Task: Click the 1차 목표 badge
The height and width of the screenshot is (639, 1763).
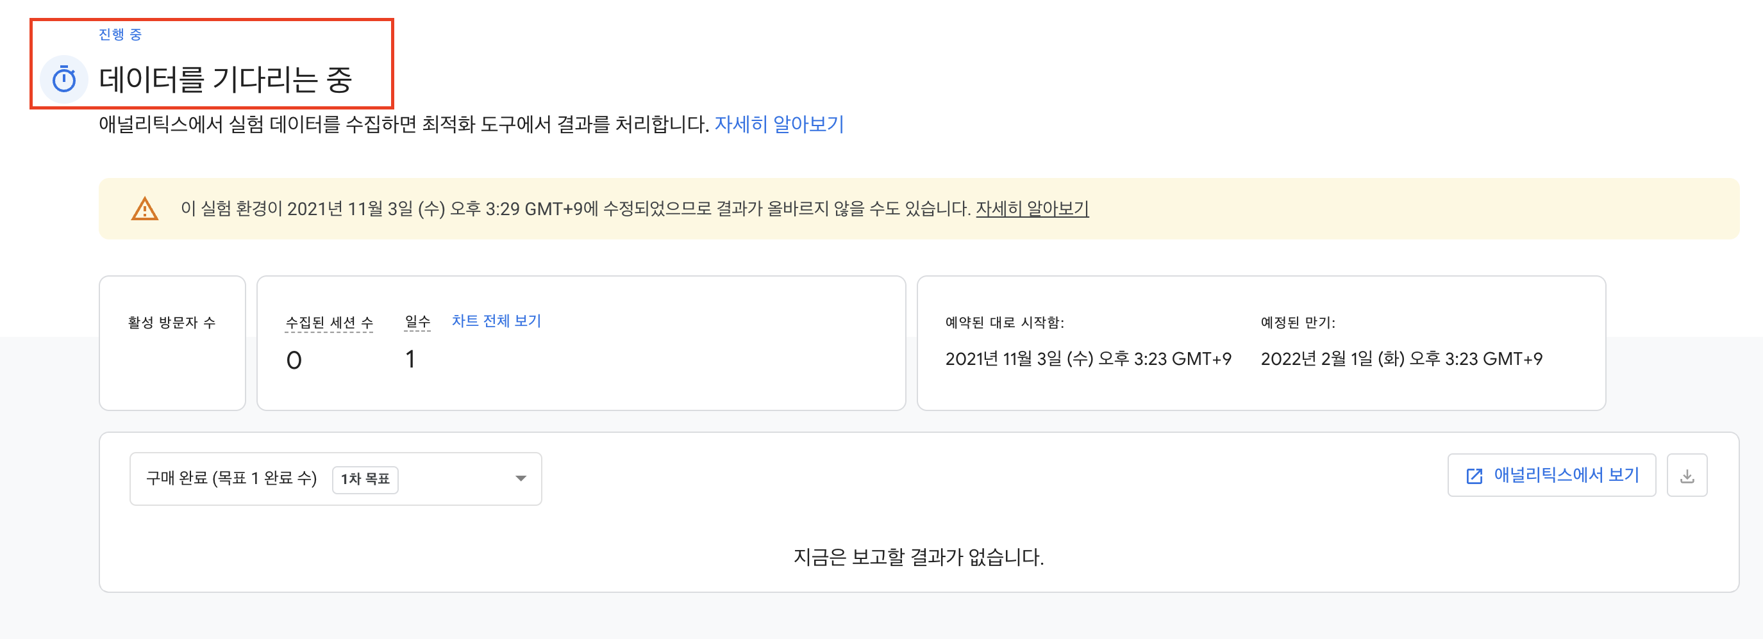Action: coord(365,479)
